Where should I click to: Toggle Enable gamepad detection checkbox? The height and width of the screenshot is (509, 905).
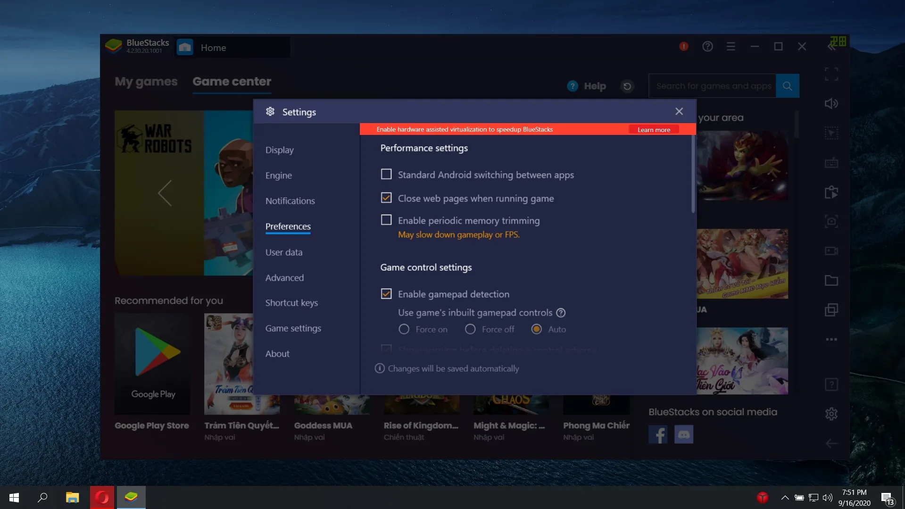click(x=386, y=294)
